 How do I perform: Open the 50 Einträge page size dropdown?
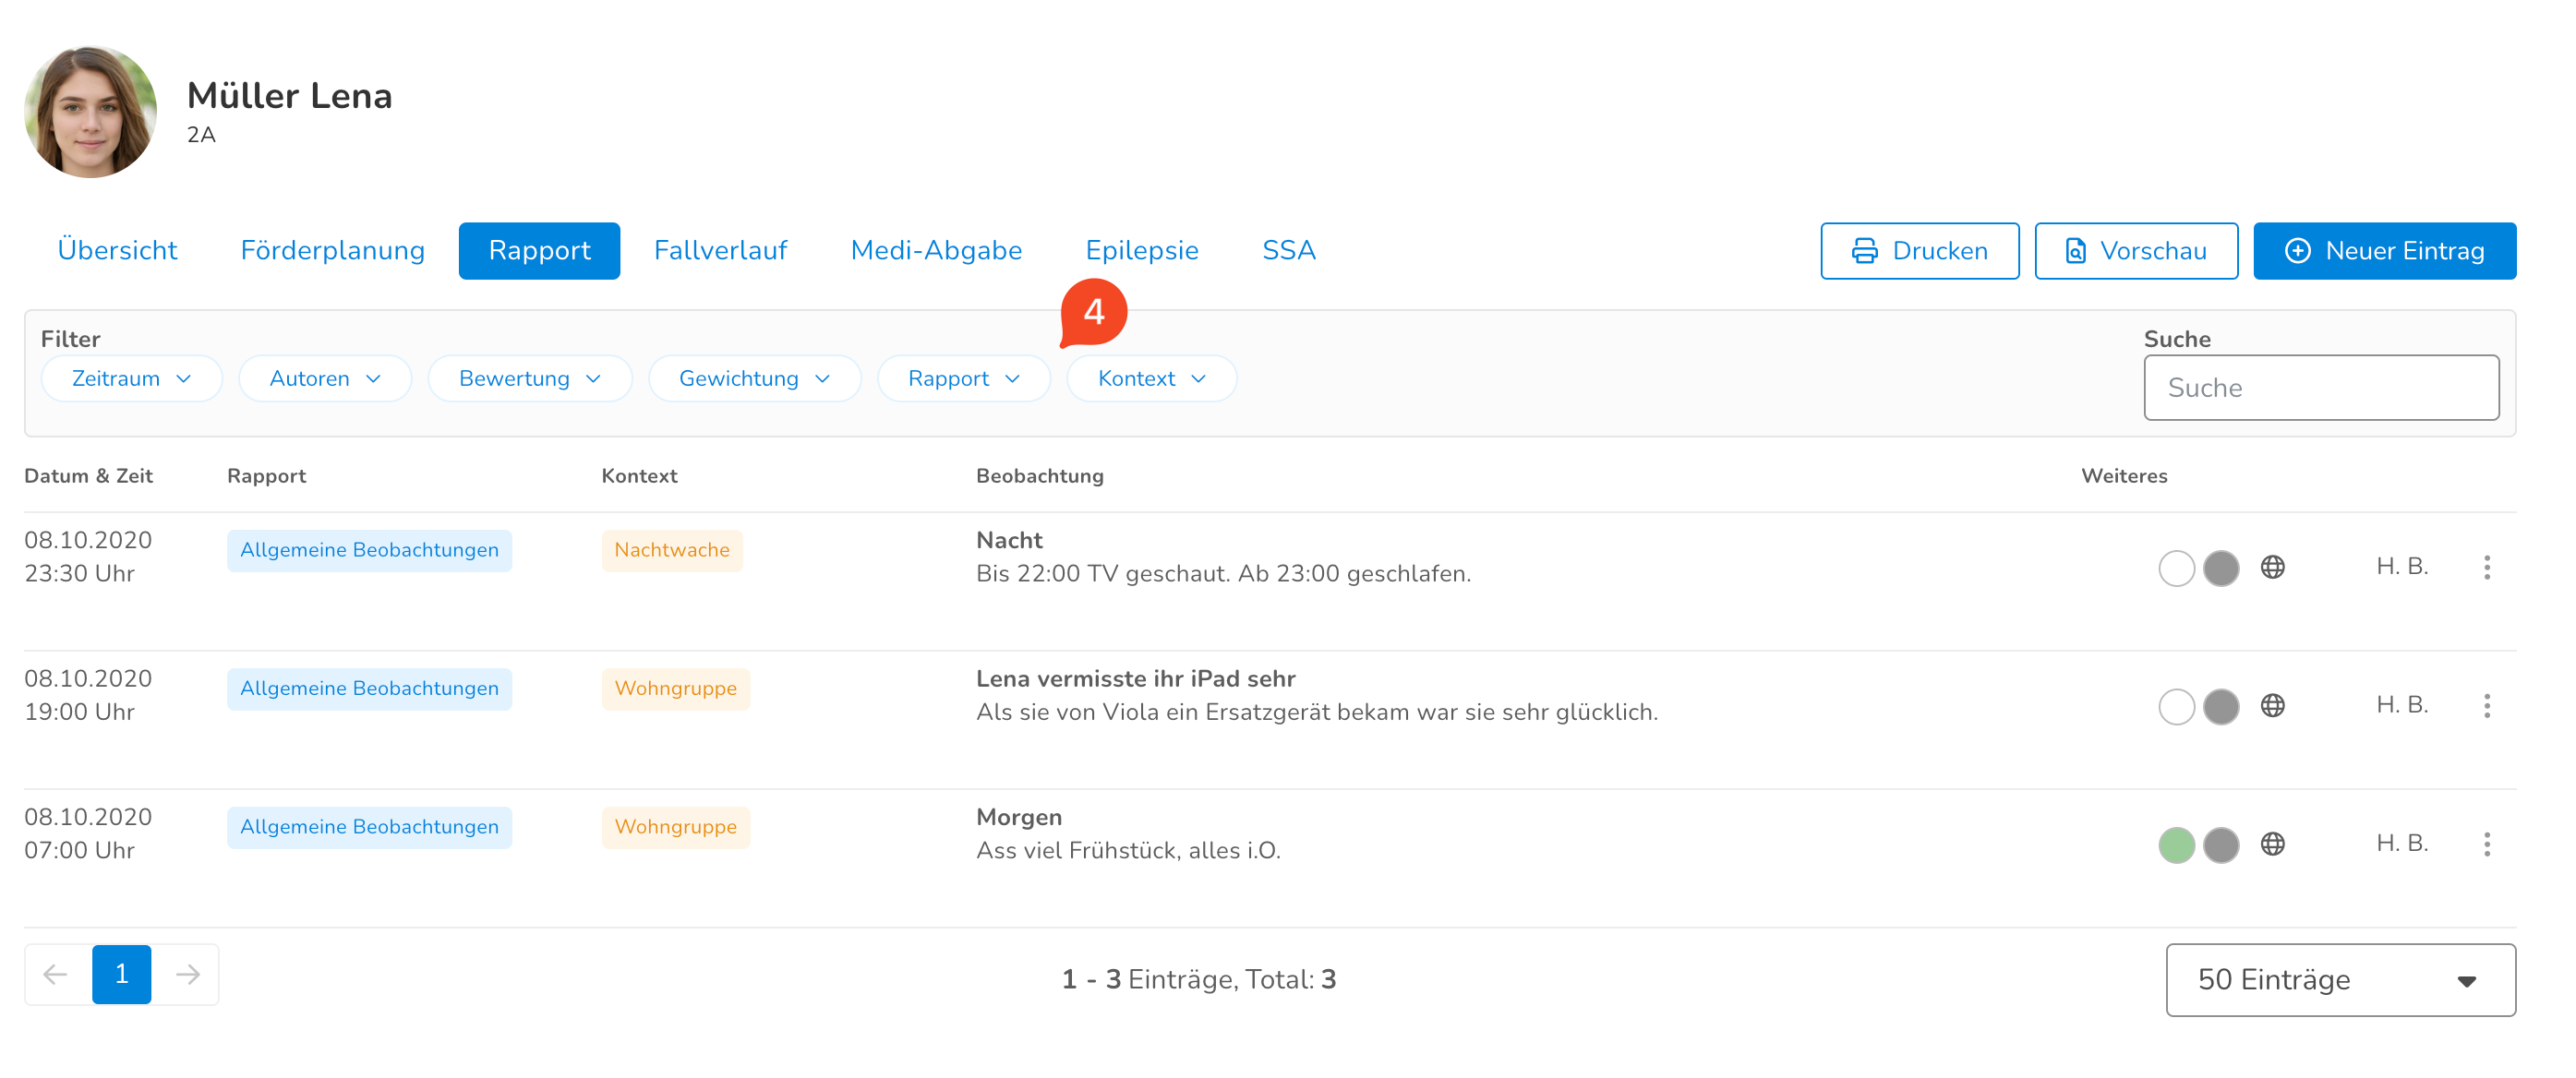click(2339, 980)
